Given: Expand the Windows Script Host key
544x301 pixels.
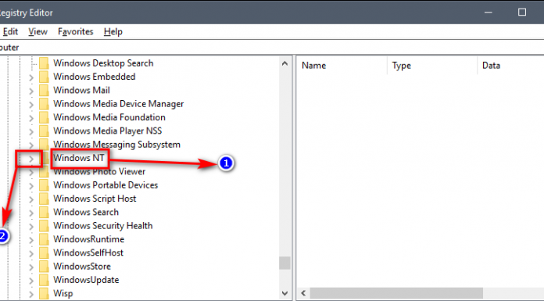Looking at the screenshot, I should 31,199.
